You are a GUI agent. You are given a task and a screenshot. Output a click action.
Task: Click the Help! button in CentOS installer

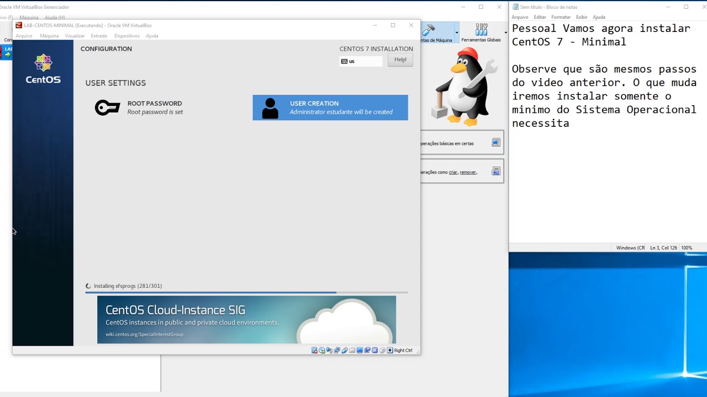[400, 60]
